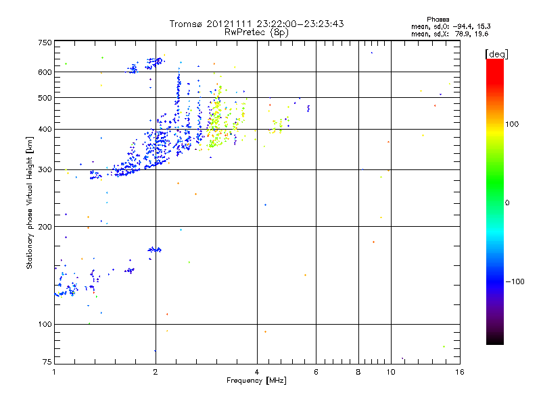Click x-axis tick label '16'
Image resolution: width=541 pixels, height=405 pixels.
click(x=460, y=372)
